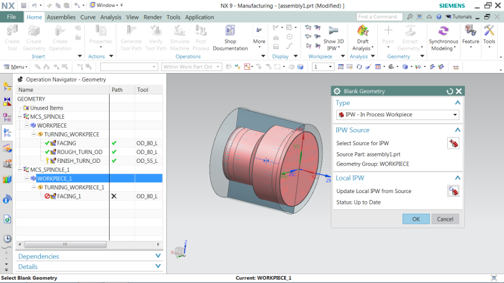The height and width of the screenshot is (283, 504).
Task: Open the clock History sidebar tab
Action: [7, 238]
